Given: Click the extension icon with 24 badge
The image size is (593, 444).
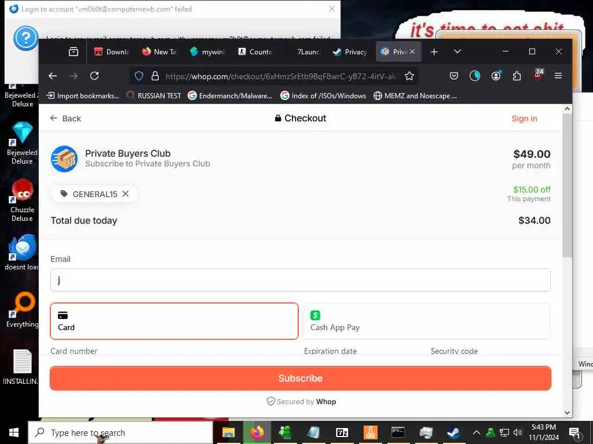Looking at the screenshot, I should (x=538, y=75).
